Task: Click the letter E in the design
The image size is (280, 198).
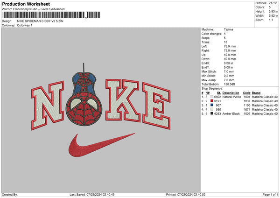Action: tap(156, 106)
